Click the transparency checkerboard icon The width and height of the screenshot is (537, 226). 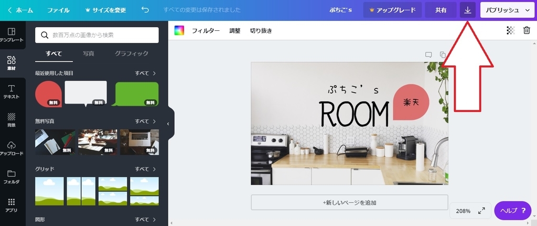[x=511, y=31]
